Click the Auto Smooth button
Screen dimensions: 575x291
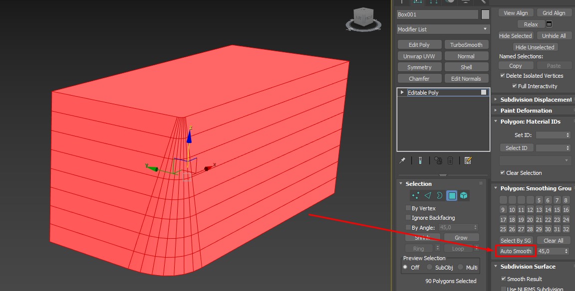(516, 251)
